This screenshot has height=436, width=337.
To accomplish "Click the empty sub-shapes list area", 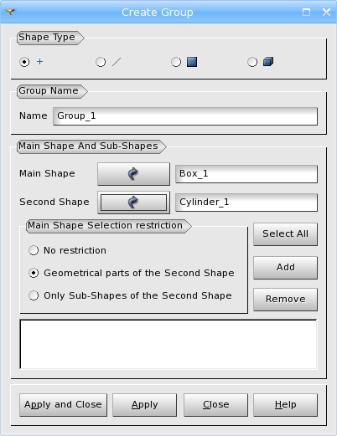I will pos(168,344).
